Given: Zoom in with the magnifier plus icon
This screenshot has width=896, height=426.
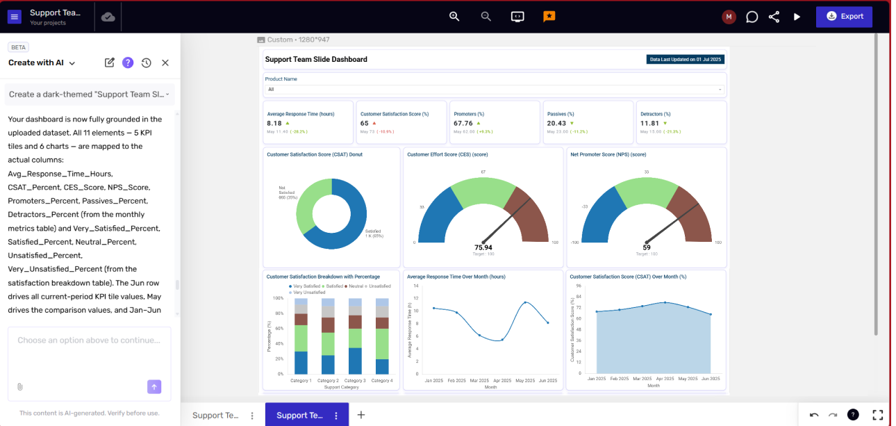Looking at the screenshot, I should (x=454, y=17).
